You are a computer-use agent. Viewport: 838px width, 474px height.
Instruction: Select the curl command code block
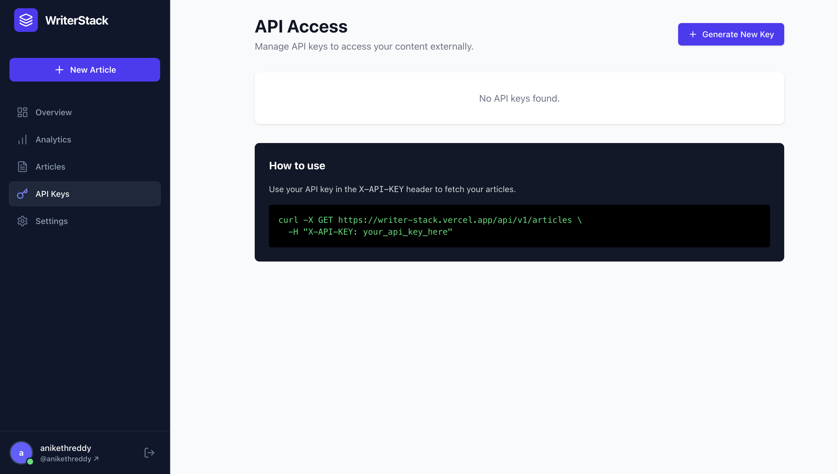(x=519, y=226)
